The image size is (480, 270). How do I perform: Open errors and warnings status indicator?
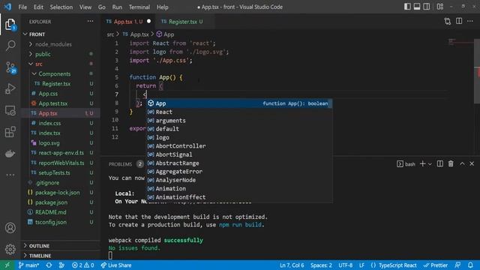[x=82, y=265]
